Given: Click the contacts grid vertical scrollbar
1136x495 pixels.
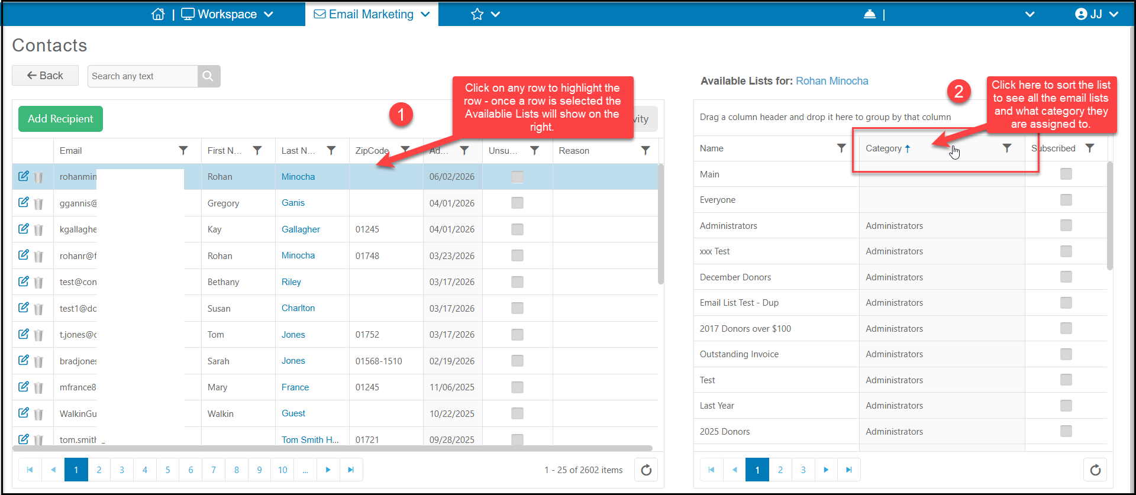Looking at the screenshot, I should click(x=661, y=224).
